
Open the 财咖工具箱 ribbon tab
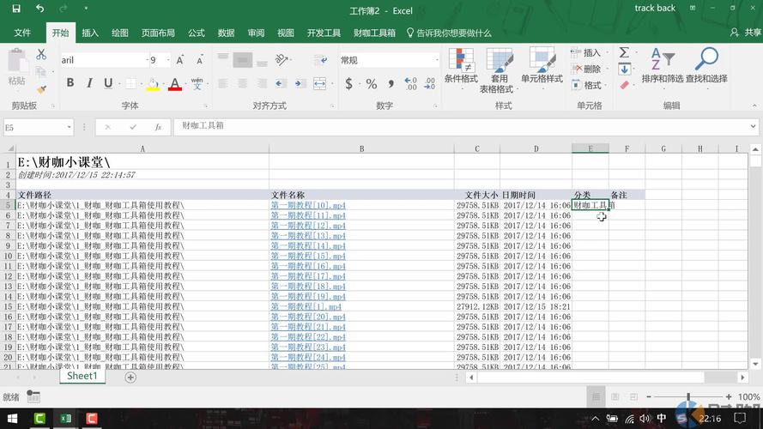pos(374,33)
